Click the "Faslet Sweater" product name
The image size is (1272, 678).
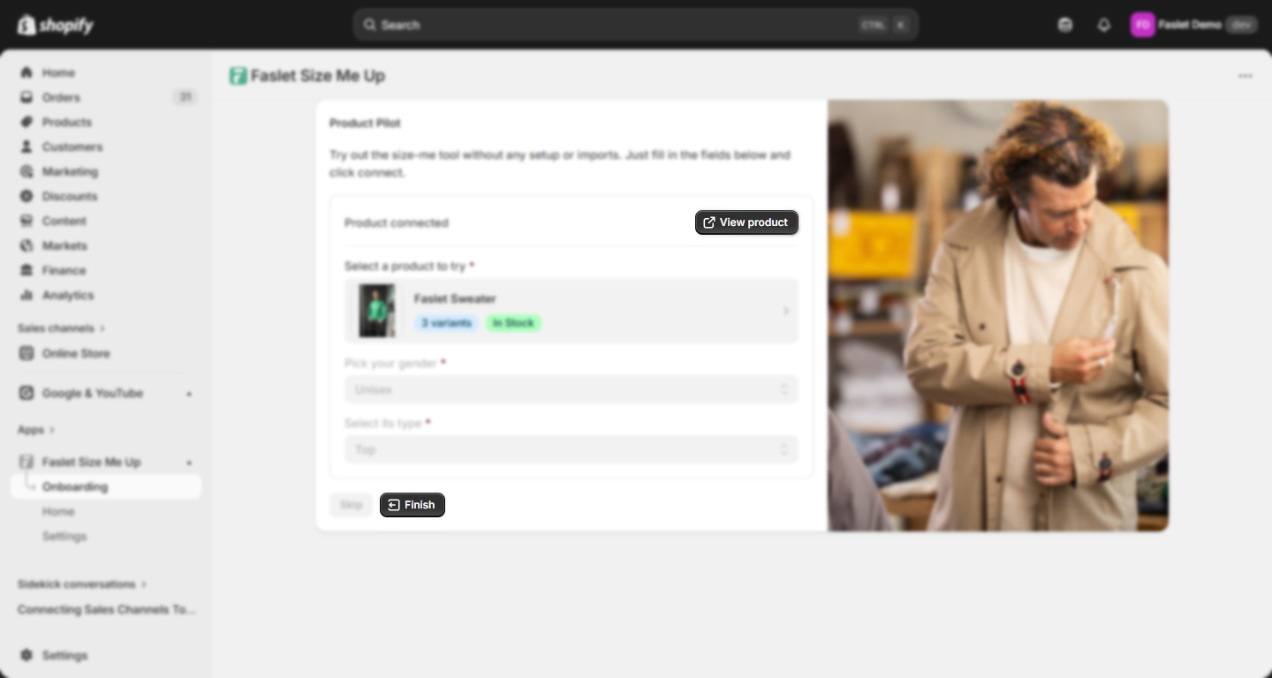pos(455,298)
